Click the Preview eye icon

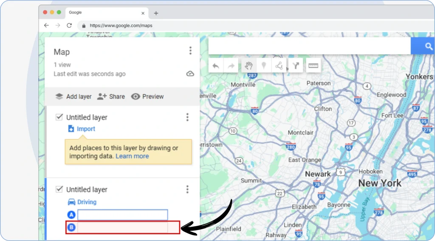pyautogui.click(x=136, y=97)
